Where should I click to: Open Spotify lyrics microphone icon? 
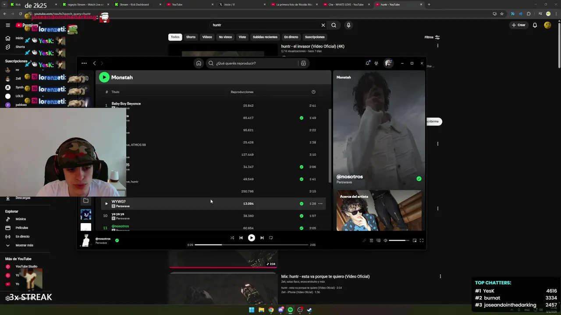pos(364,241)
